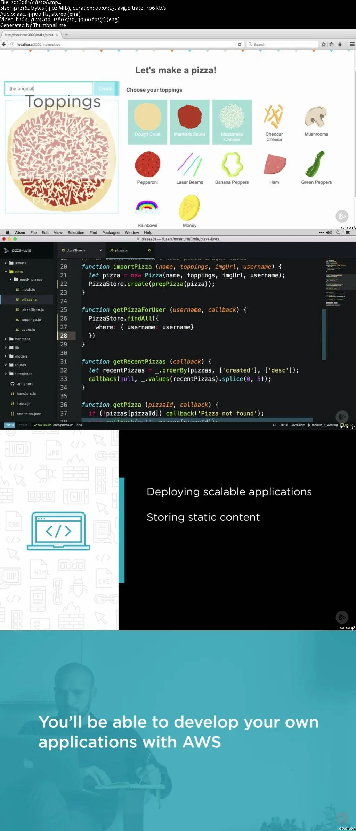The width and height of the screenshot is (356, 831).
Task: Expand the handlers folder
Action: tap(6, 339)
